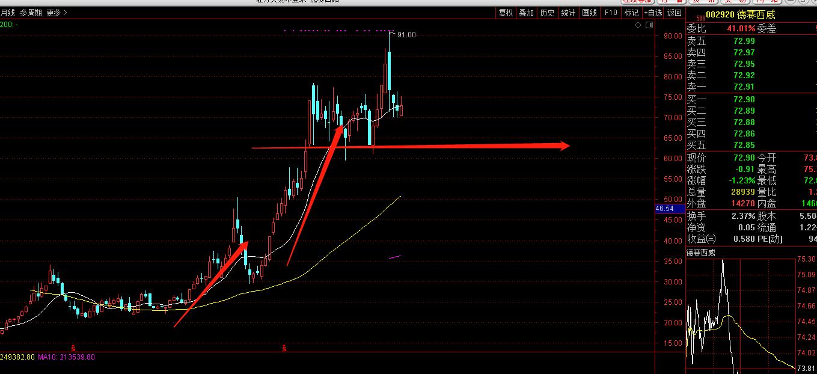
Task: Toggle the side panel layout icon
Action: pos(649,25)
